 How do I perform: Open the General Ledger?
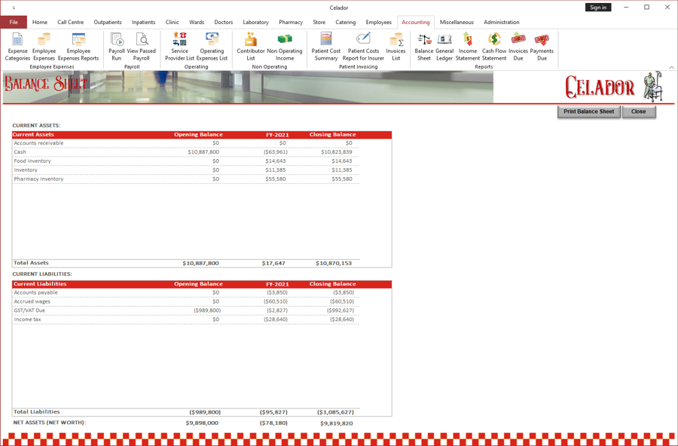click(x=444, y=47)
